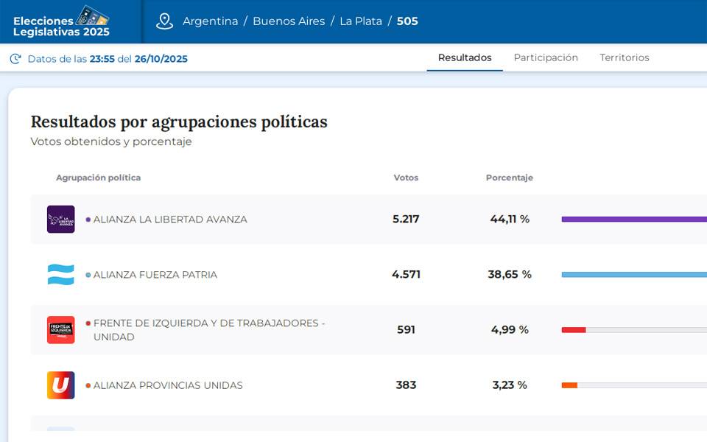Click the Frente de Izquierda logo
Viewport: 707px width, 442px height.
(60, 330)
